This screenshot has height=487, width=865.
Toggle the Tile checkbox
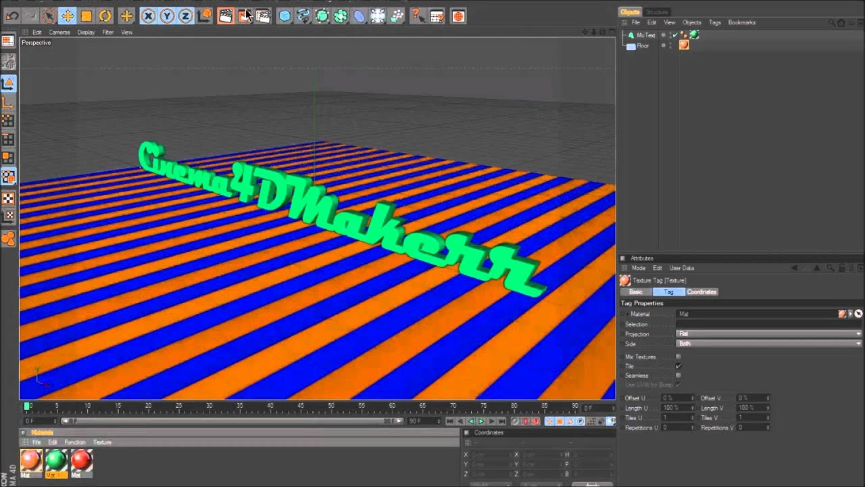pos(678,366)
